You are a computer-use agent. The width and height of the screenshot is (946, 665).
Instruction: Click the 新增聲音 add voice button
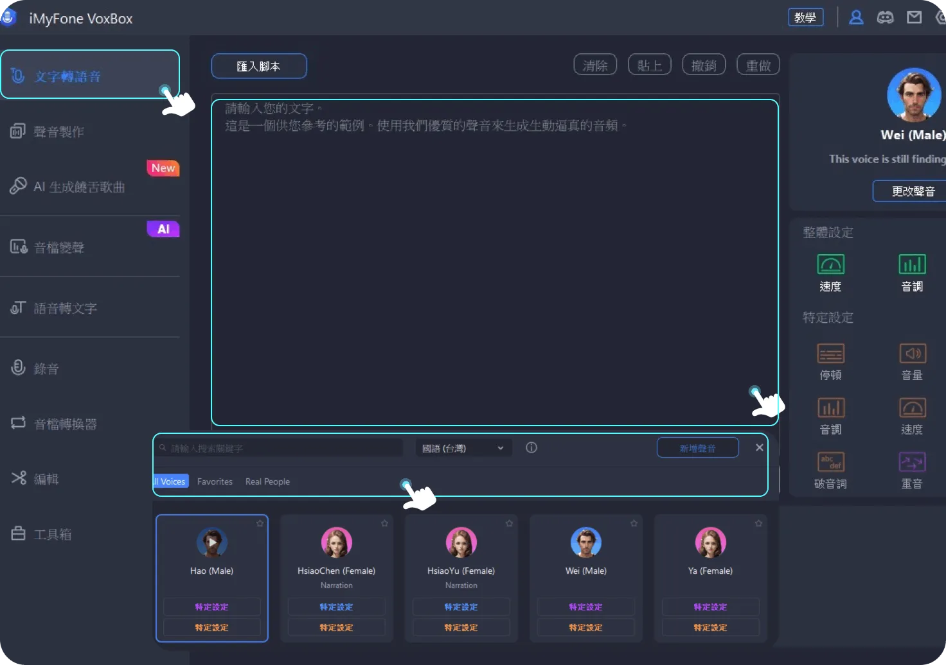click(x=697, y=448)
